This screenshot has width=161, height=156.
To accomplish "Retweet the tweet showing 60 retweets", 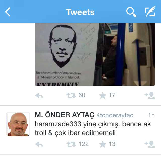I will (x=71, y=96).
